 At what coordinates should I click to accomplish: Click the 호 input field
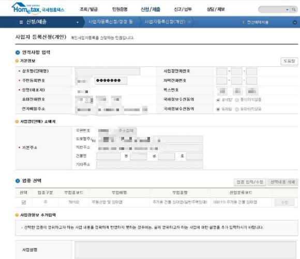click(x=194, y=156)
